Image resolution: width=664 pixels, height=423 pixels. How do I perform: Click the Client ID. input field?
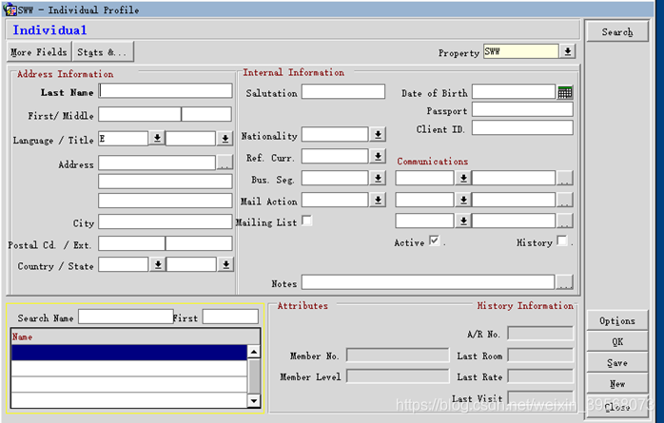click(x=522, y=127)
